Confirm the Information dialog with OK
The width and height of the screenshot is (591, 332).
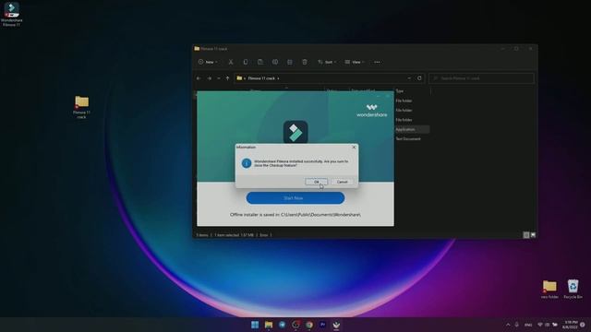(316, 182)
